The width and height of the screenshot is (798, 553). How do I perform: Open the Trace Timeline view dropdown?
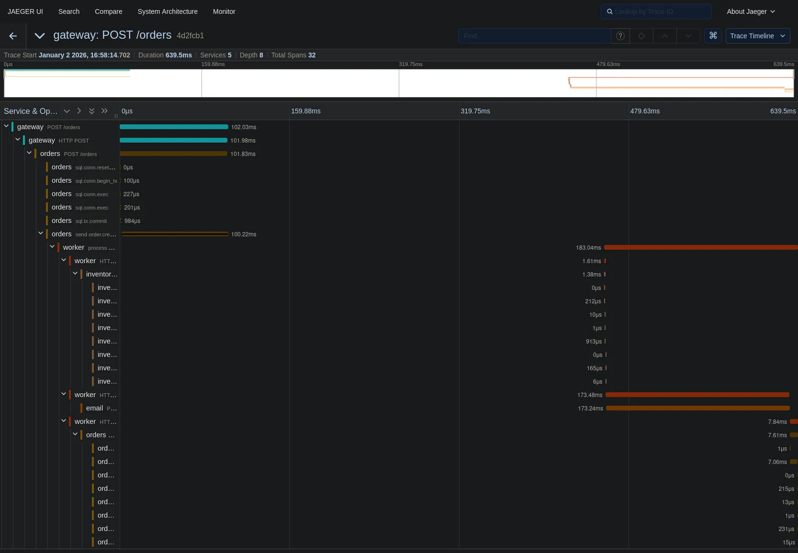758,36
